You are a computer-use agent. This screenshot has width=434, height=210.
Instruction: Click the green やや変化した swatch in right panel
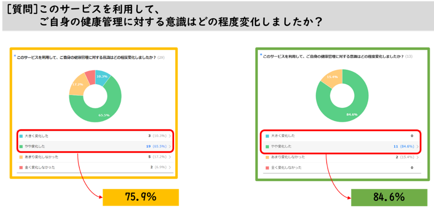(x=267, y=146)
